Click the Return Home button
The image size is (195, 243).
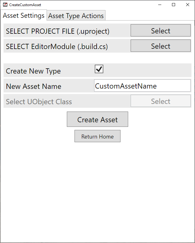click(x=97, y=136)
